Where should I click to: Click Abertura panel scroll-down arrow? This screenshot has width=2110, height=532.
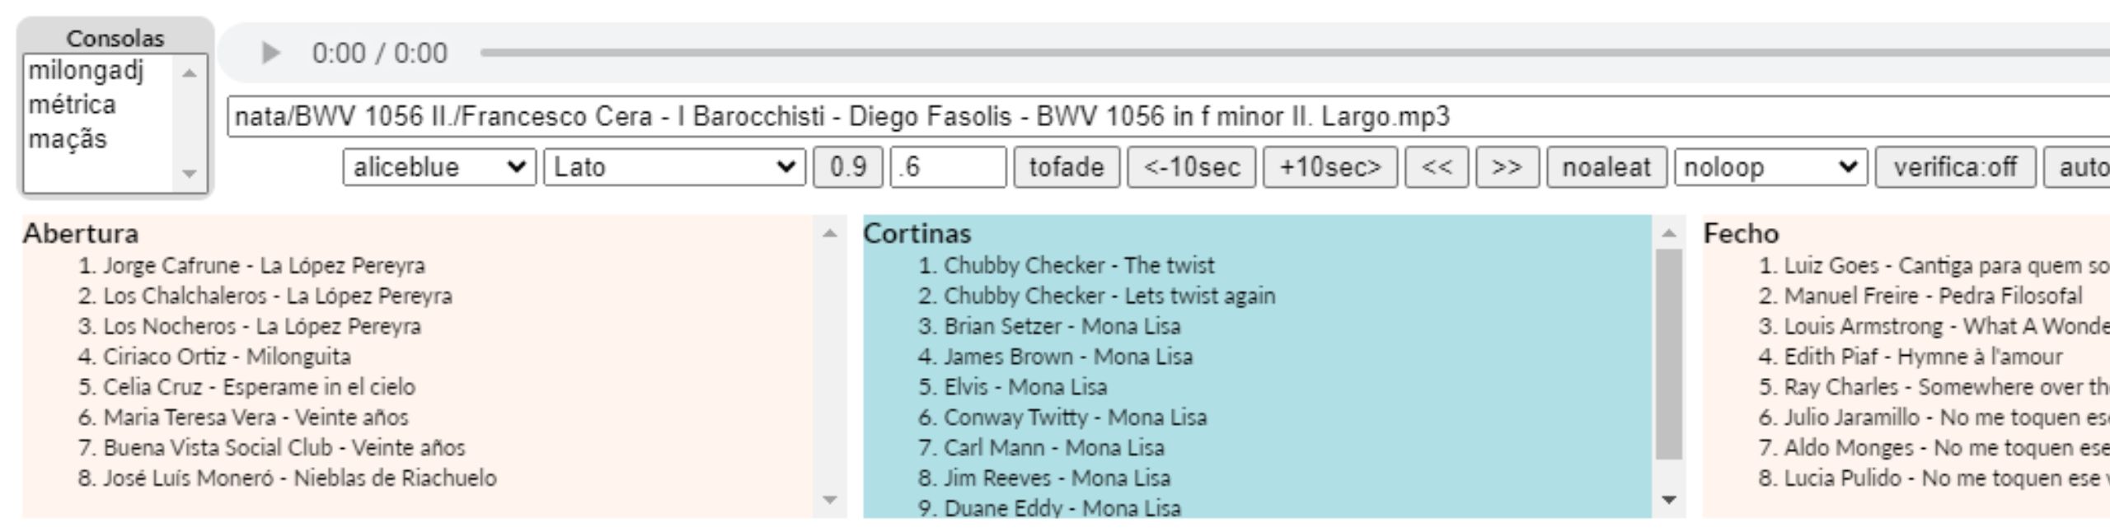830,500
